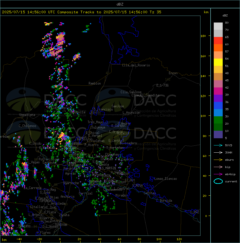Click the cyan 50YD arrow legend icon

(x=218, y=145)
